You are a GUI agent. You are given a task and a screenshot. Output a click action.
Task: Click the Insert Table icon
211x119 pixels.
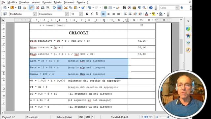click(110, 8)
